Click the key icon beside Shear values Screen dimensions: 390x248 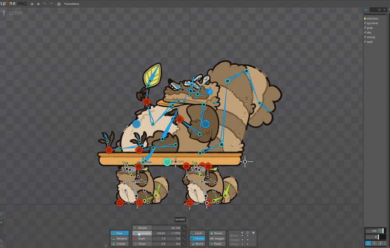tap(184, 244)
